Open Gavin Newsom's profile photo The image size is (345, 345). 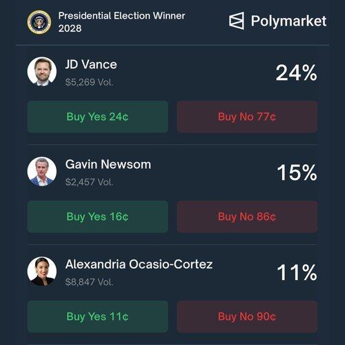point(42,172)
